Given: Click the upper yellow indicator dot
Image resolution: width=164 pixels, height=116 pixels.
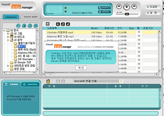Looking at the screenshot, I should (x=66, y=8).
